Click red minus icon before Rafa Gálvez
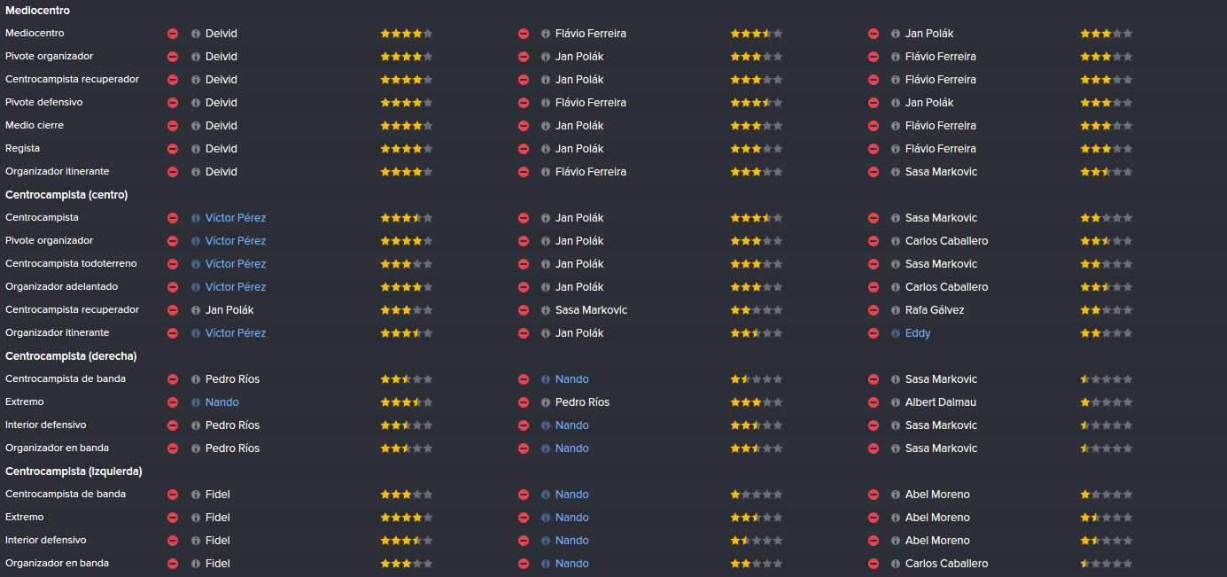Image resolution: width=1227 pixels, height=577 pixels. 873,310
